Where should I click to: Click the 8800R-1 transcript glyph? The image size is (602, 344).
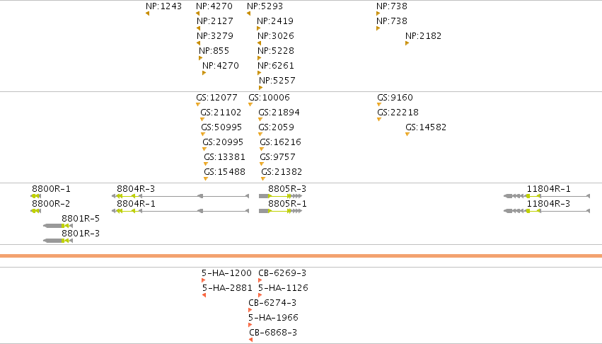(x=35, y=196)
